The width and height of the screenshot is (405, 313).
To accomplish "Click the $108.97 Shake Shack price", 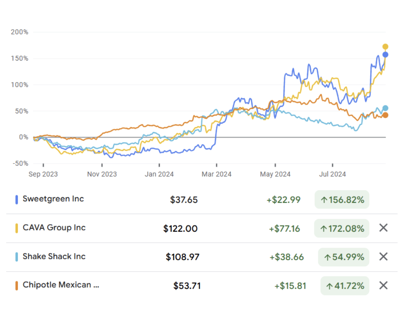I will click(182, 257).
